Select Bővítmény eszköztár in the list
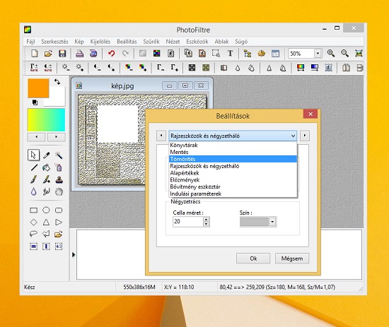The width and height of the screenshot is (389, 327). [233, 186]
